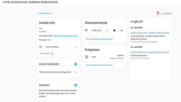This screenshot has height=102, width=181.
Task: Click the 22:21:14 log timestamp line
Action: [140, 58]
